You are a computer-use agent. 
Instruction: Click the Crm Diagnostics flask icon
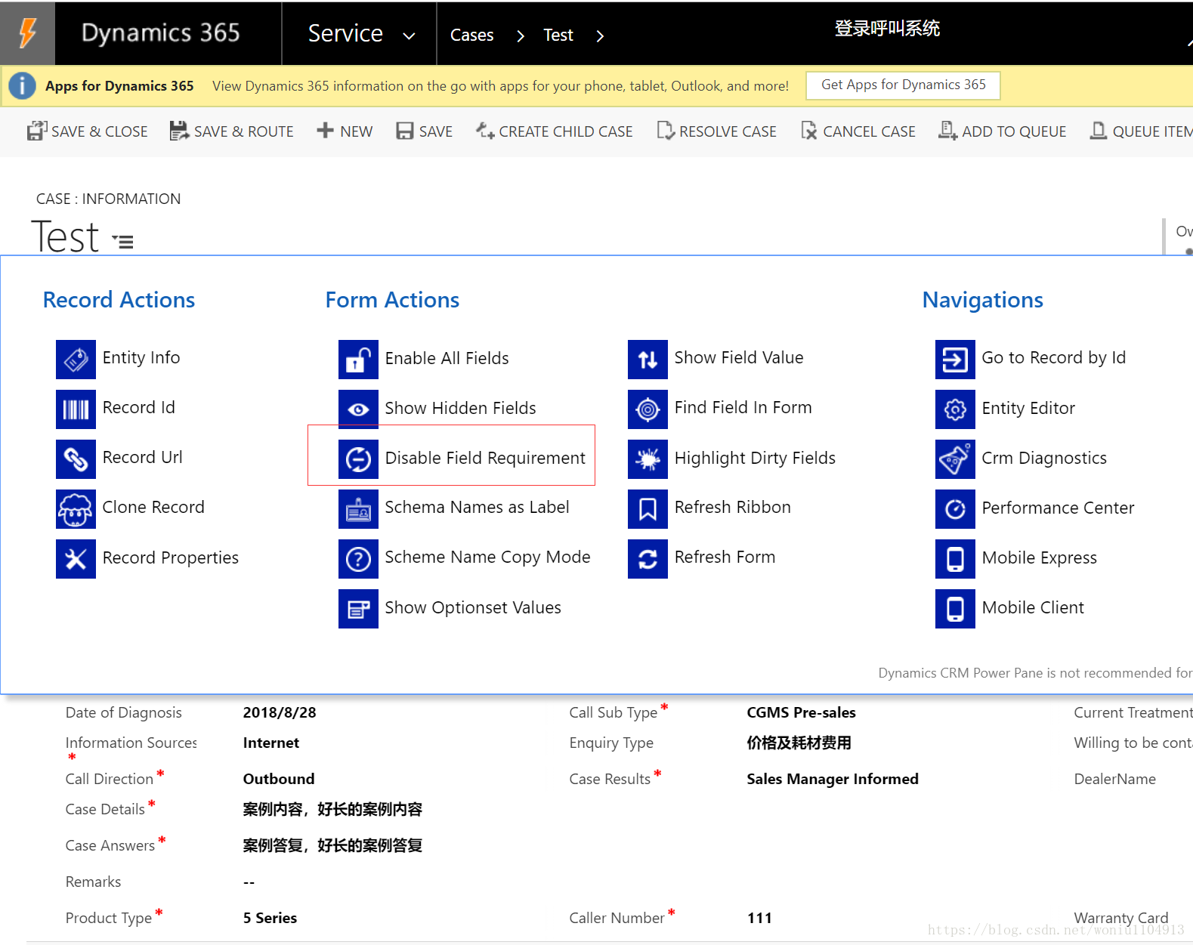pyautogui.click(x=955, y=459)
